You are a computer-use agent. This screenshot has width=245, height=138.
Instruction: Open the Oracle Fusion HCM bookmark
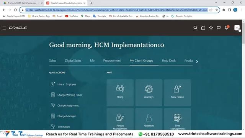tap(14, 16)
